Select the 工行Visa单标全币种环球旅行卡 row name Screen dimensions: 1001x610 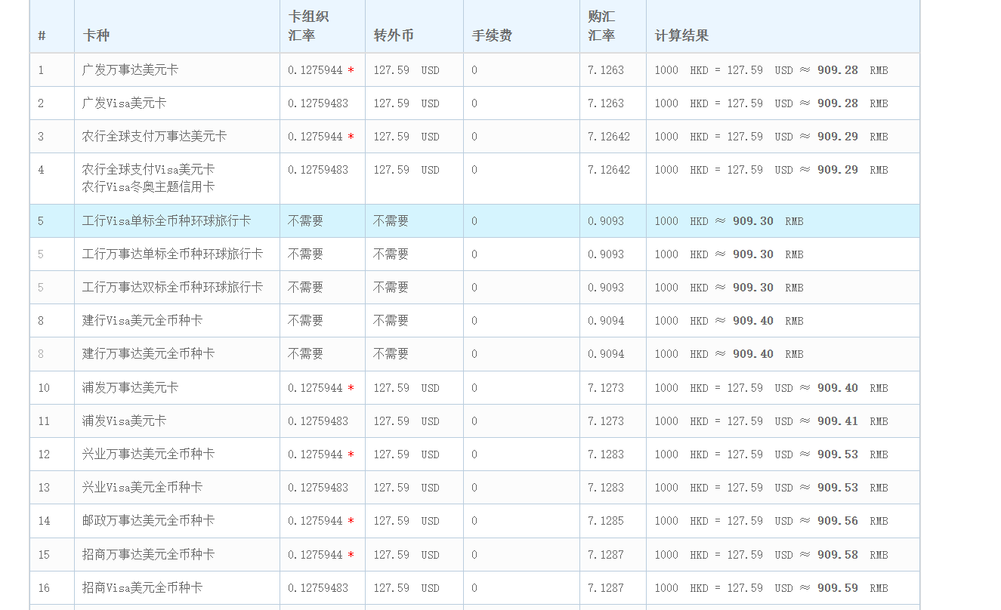(x=166, y=221)
